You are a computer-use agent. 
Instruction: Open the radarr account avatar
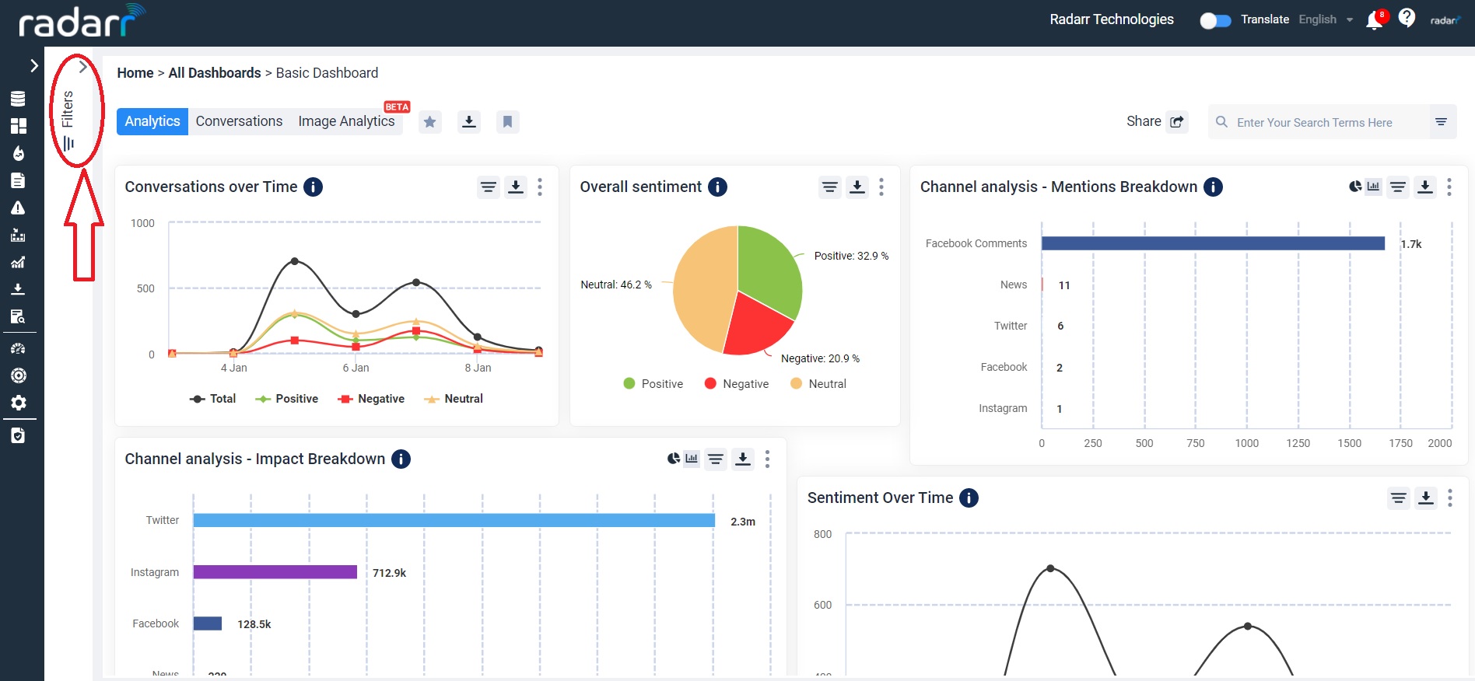pyautogui.click(x=1445, y=20)
